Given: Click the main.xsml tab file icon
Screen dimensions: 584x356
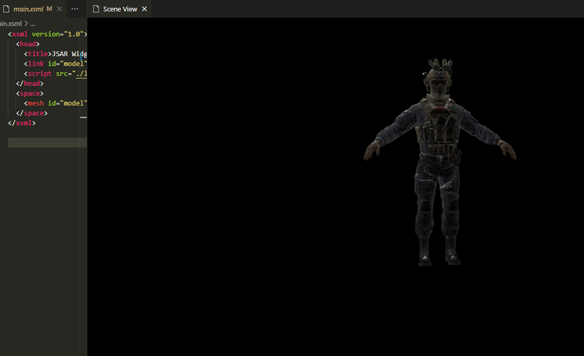Looking at the screenshot, I should coord(6,9).
